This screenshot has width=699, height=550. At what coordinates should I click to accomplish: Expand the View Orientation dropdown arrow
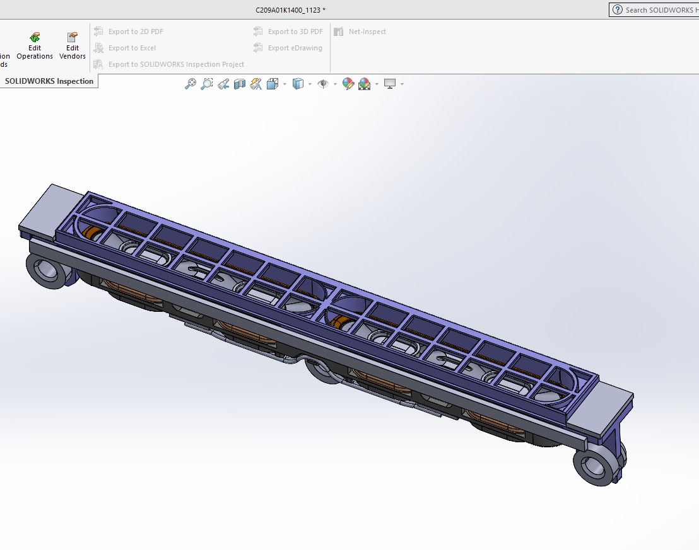click(285, 84)
